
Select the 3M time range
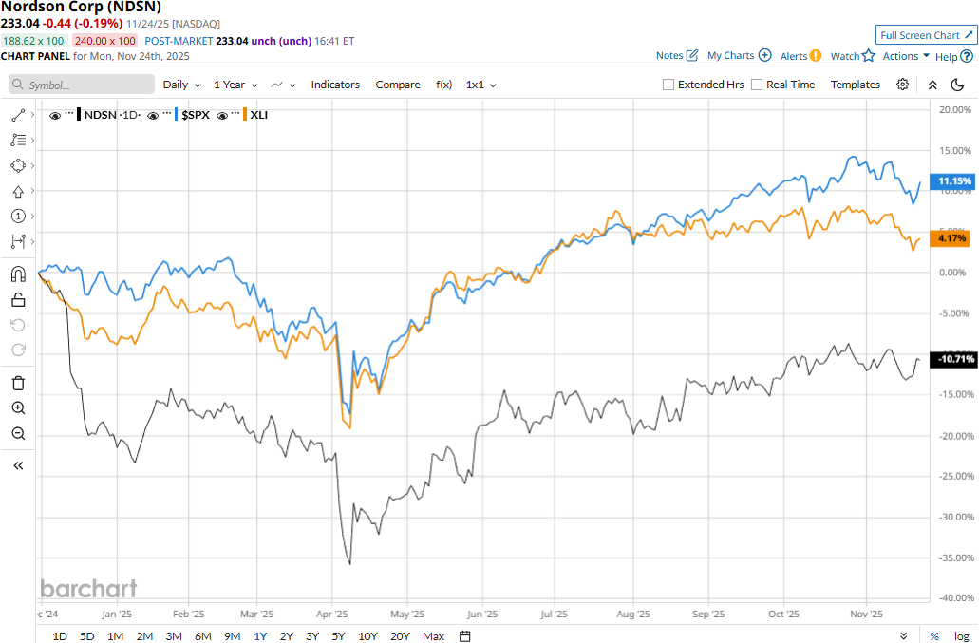[x=174, y=636]
